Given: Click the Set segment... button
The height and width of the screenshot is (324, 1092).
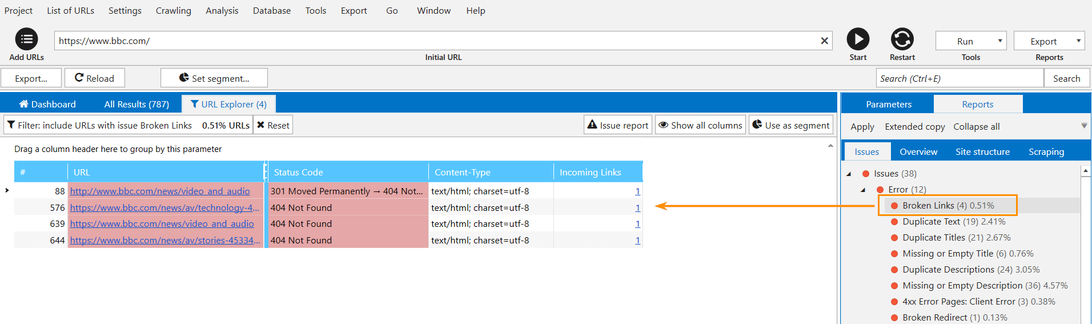Looking at the screenshot, I should pyautogui.click(x=214, y=78).
